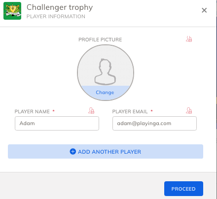
Task: Click the blue Proceed button
Action: point(183,189)
